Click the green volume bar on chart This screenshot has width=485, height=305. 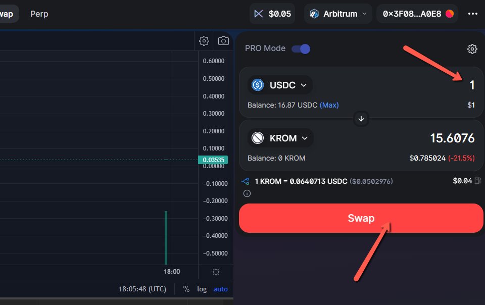166,238
